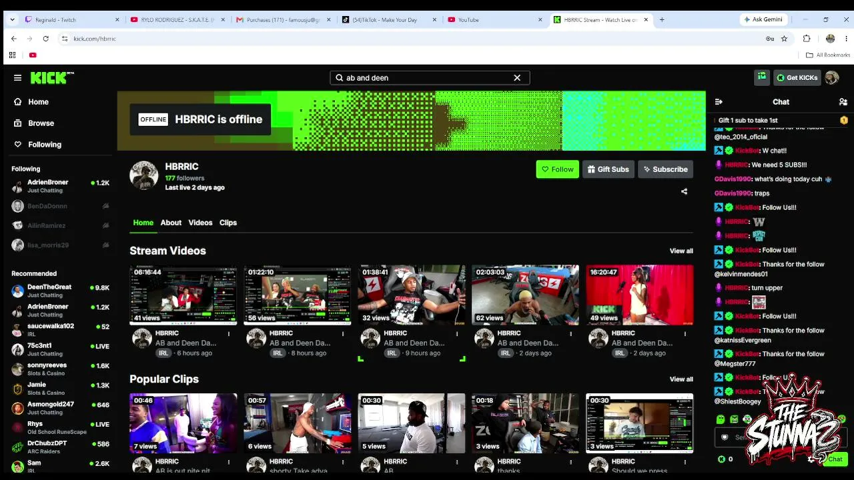This screenshot has width=854, height=480.
Task: Play the 16:20:47 stream video thumbnail
Action: click(640, 295)
